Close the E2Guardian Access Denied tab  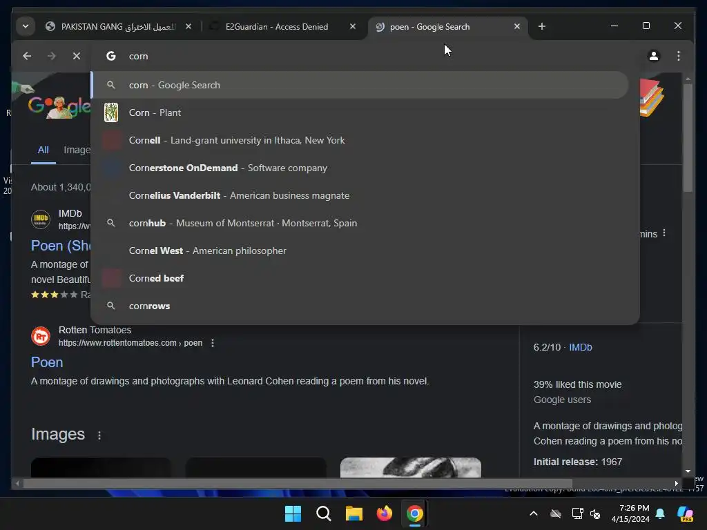353,27
